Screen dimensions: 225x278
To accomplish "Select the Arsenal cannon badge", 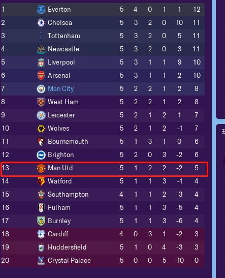I will point(41,76).
